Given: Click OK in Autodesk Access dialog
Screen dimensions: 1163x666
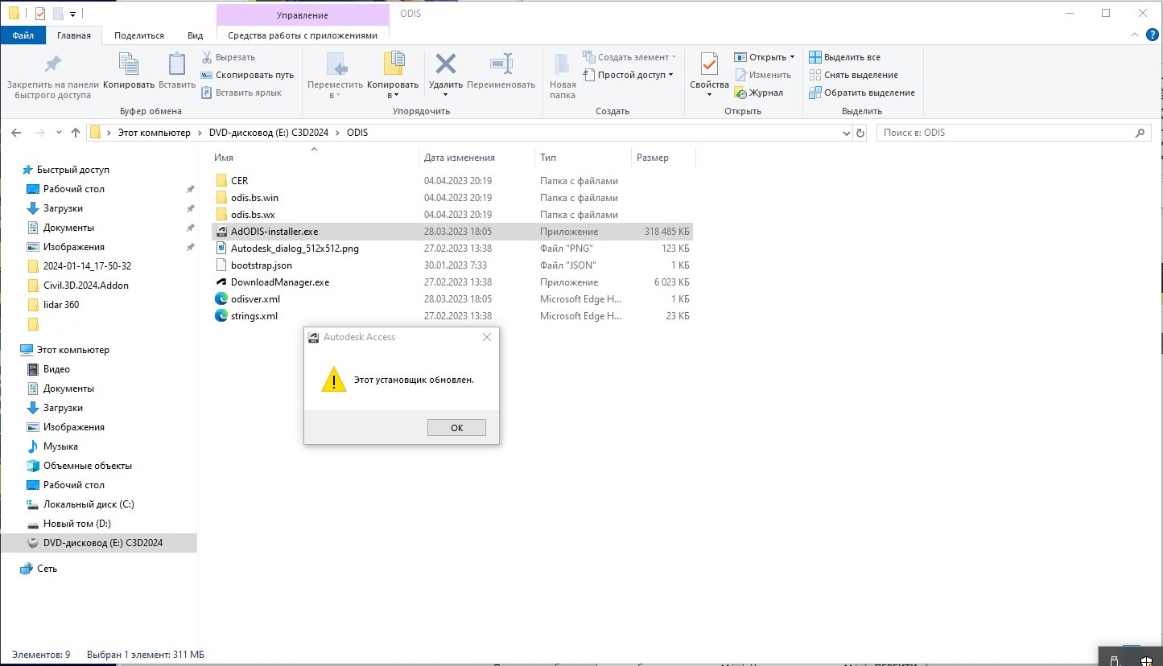Looking at the screenshot, I should (456, 427).
